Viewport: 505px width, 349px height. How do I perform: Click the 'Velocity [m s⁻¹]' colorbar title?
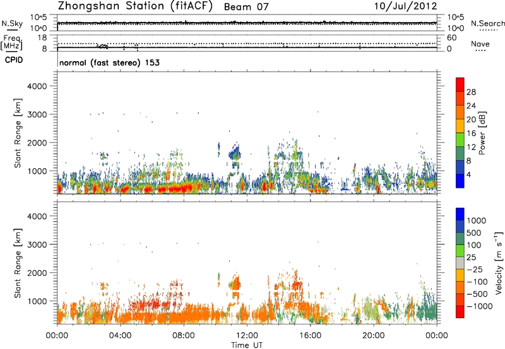[x=499, y=263]
